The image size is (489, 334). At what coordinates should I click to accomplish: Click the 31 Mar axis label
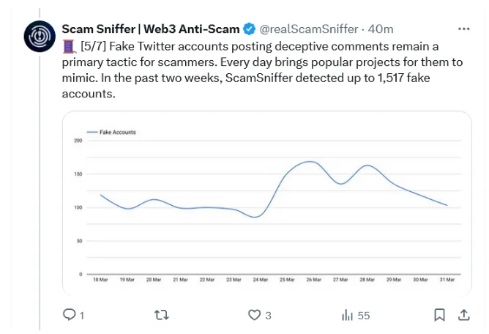point(447,280)
